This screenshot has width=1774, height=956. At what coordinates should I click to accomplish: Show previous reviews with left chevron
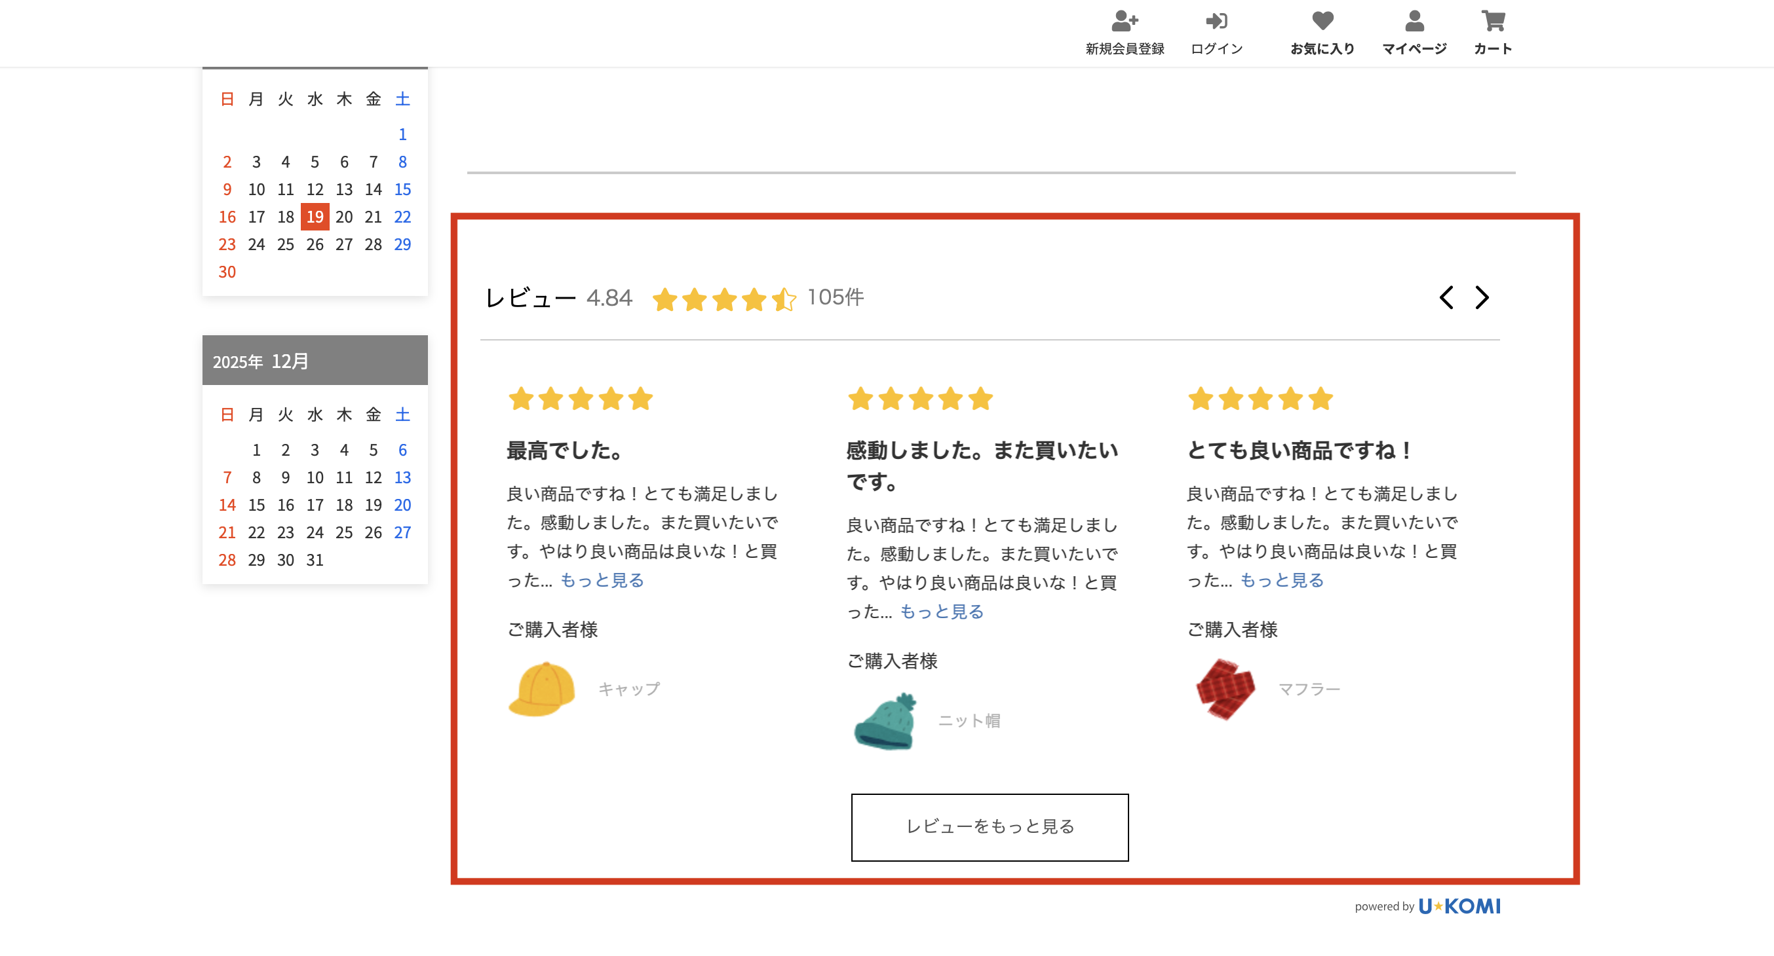click(1446, 297)
